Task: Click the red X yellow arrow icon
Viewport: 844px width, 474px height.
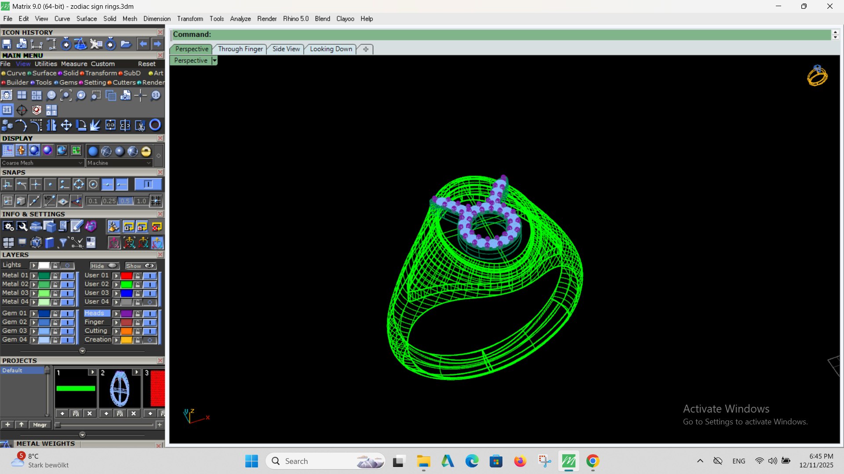Action: [x=156, y=226]
